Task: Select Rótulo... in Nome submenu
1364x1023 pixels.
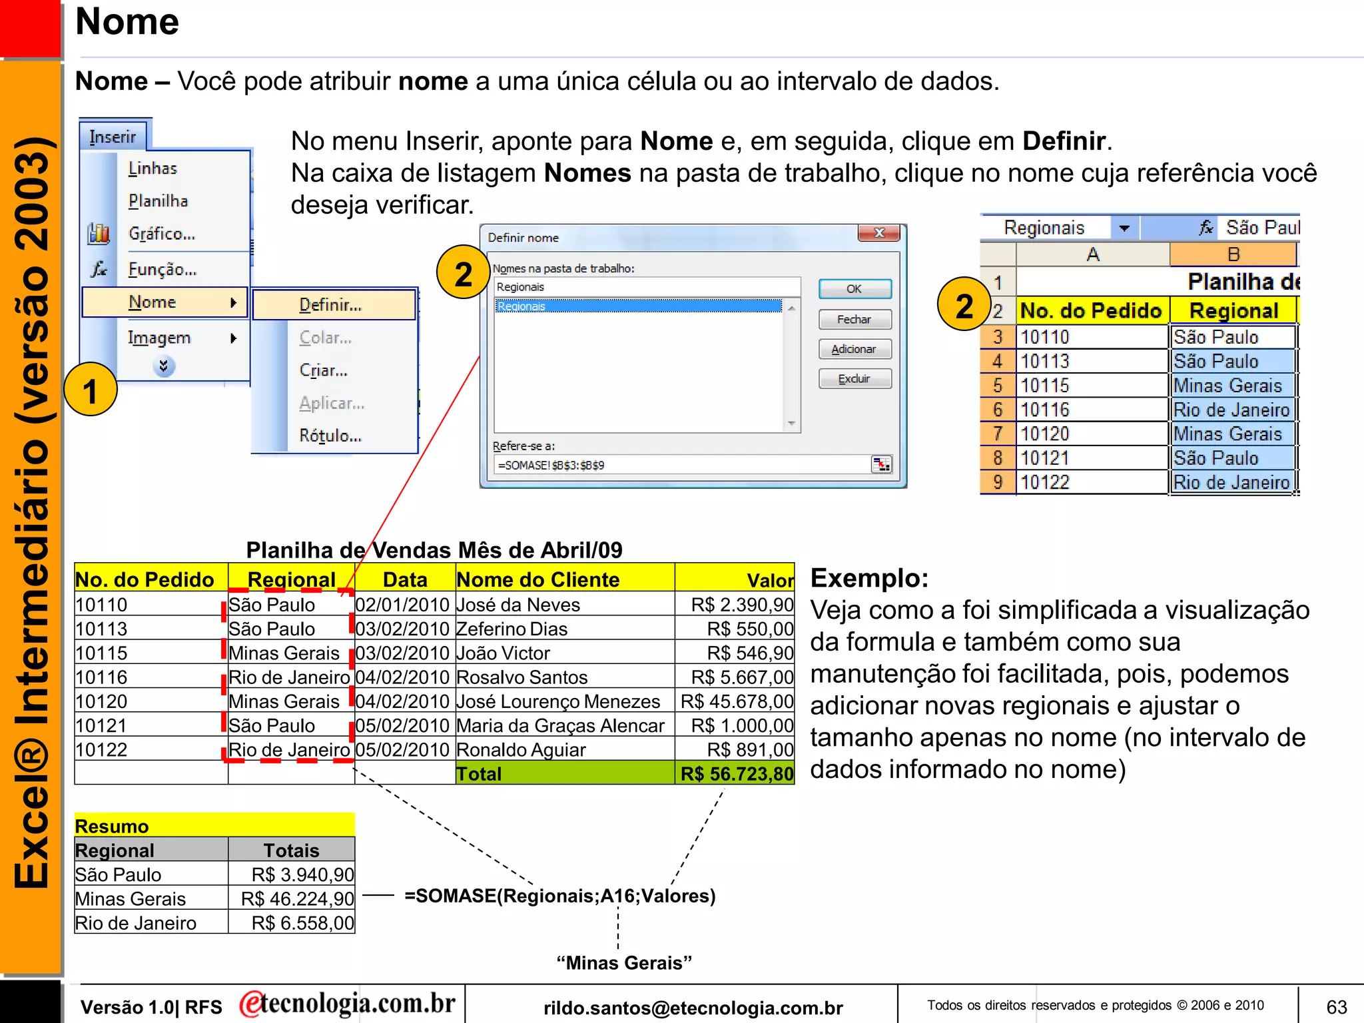Action: click(330, 436)
